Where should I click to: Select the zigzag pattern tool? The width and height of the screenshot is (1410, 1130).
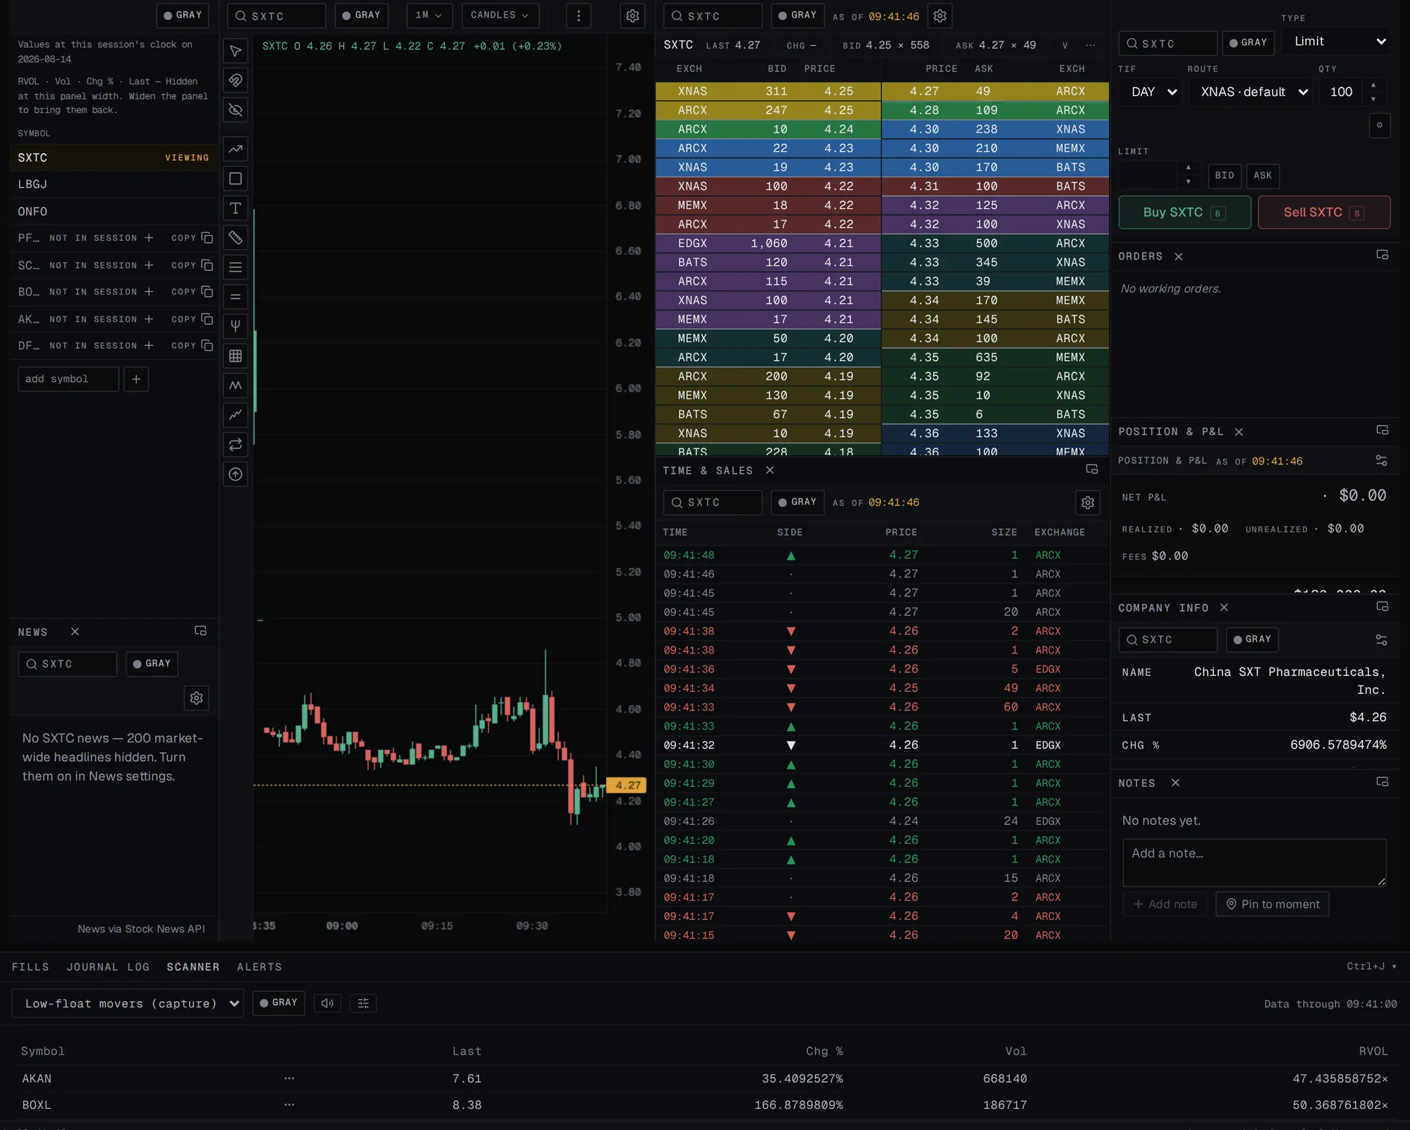[x=235, y=386]
